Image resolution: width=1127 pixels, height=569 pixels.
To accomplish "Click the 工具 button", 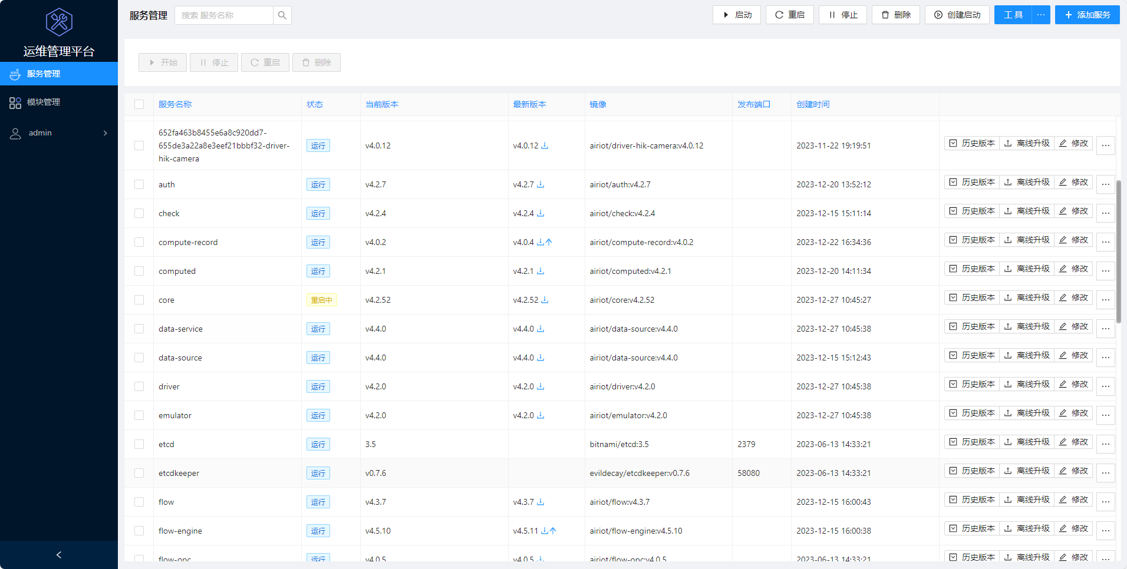I will coord(1013,15).
